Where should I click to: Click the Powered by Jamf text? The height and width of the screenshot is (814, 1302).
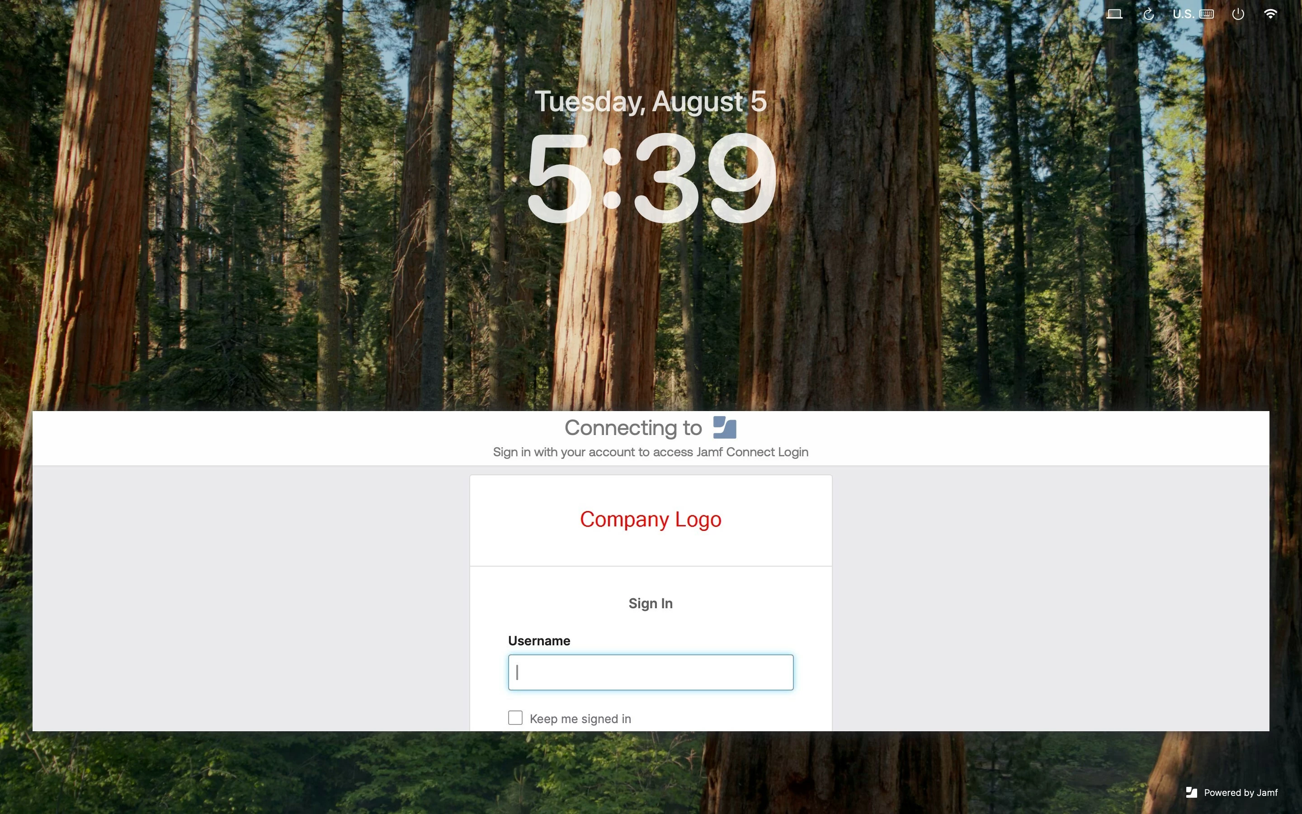(1241, 792)
